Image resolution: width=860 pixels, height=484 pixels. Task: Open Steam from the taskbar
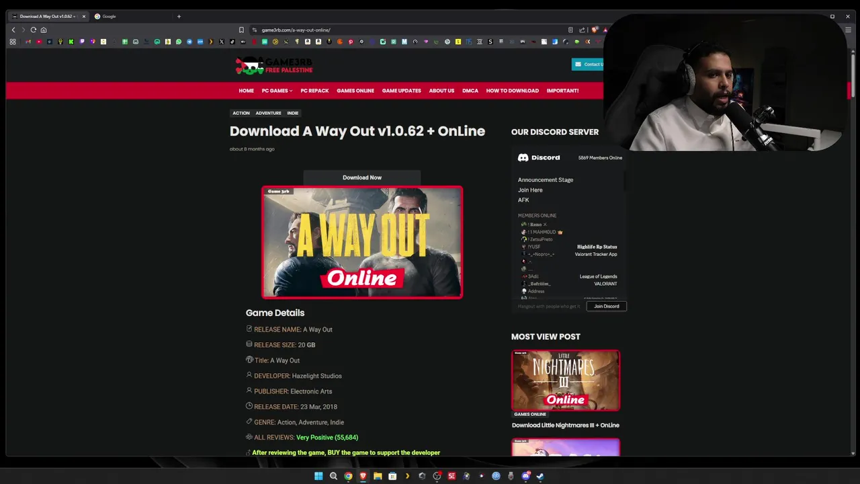[x=540, y=476]
